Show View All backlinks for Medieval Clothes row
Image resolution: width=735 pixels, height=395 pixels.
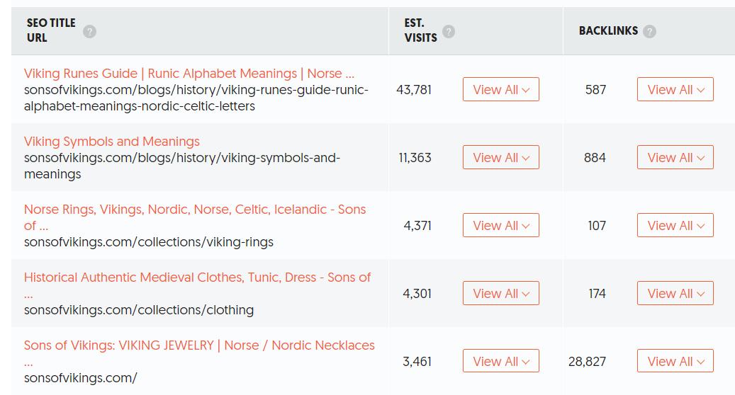click(x=675, y=294)
